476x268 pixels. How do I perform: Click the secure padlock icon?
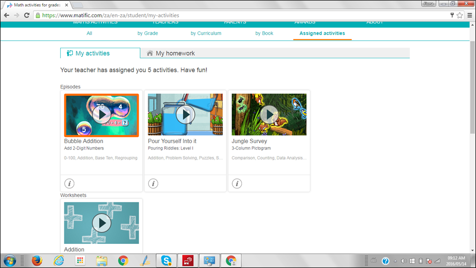(x=38, y=15)
